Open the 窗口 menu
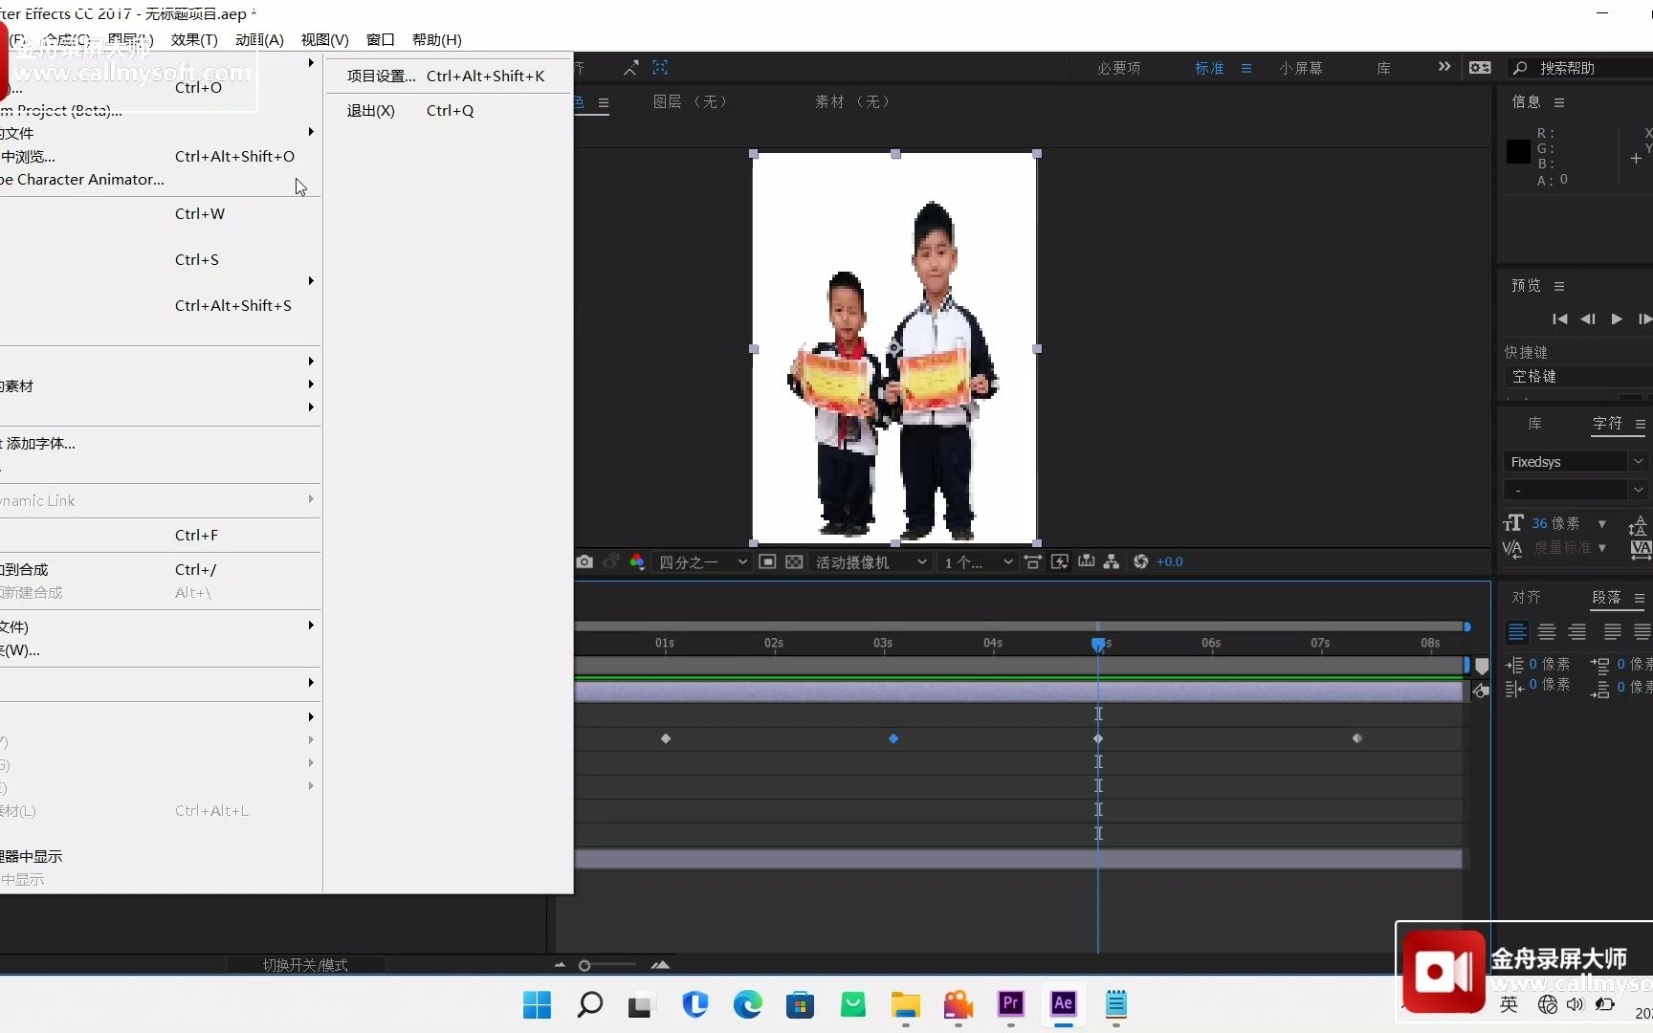Image resolution: width=1653 pixels, height=1033 pixels. tap(380, 39)
